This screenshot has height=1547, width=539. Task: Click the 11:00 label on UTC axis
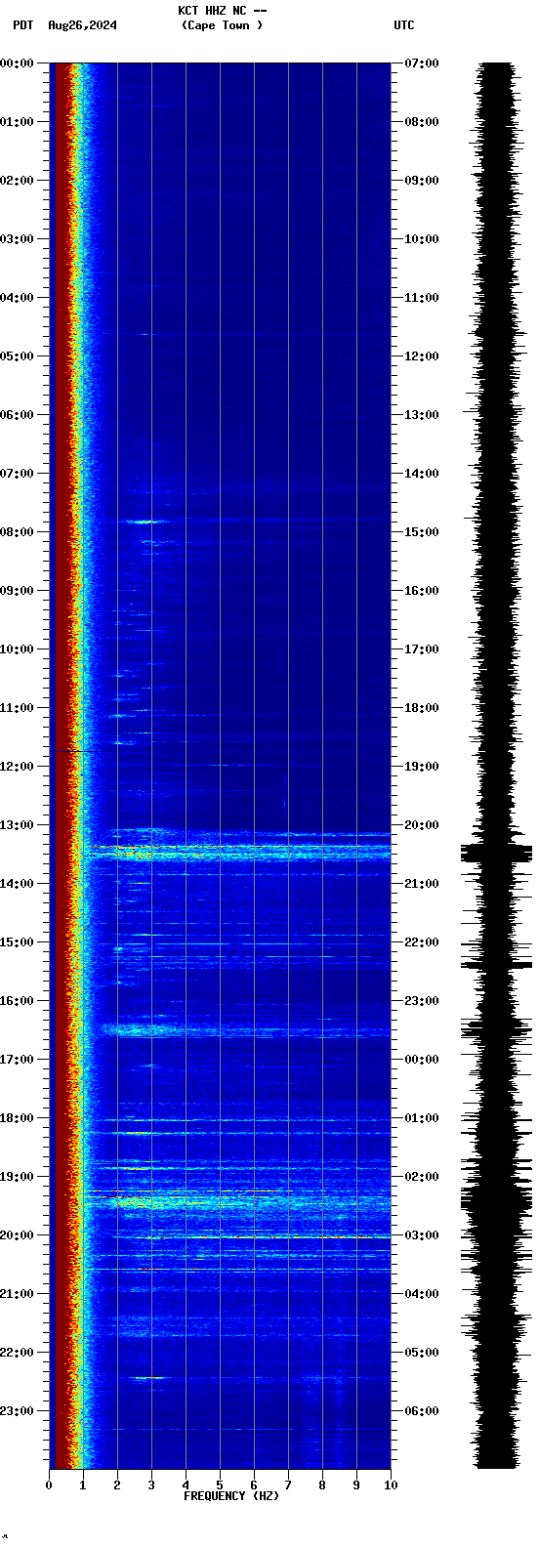422,298
